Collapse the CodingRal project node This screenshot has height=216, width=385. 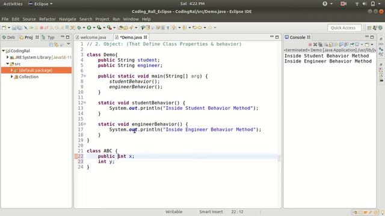4,50
